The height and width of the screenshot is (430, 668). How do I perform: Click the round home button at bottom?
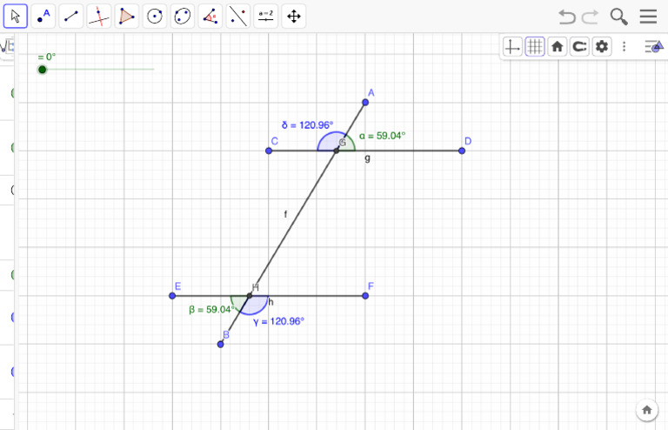click(x=647, y=410)
